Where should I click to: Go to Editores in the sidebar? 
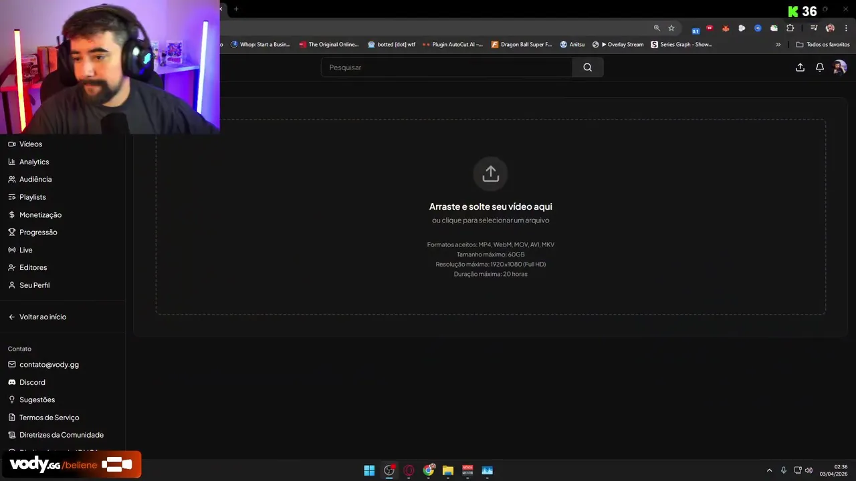(27, 267)
